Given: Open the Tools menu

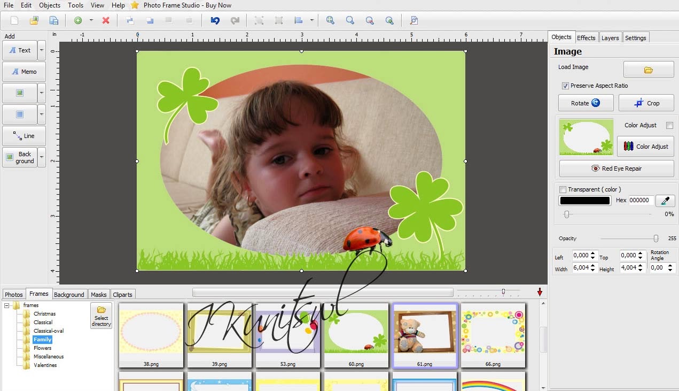Looking at the screenshot, I should (x=75, y=5).
